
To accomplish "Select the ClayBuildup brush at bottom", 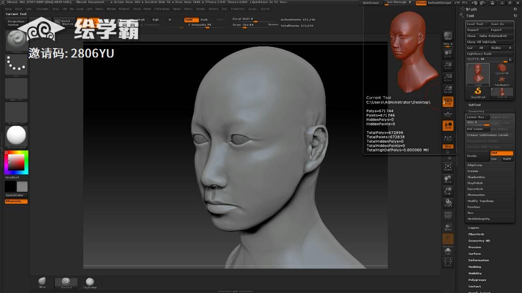I will (x=90, y=282).
